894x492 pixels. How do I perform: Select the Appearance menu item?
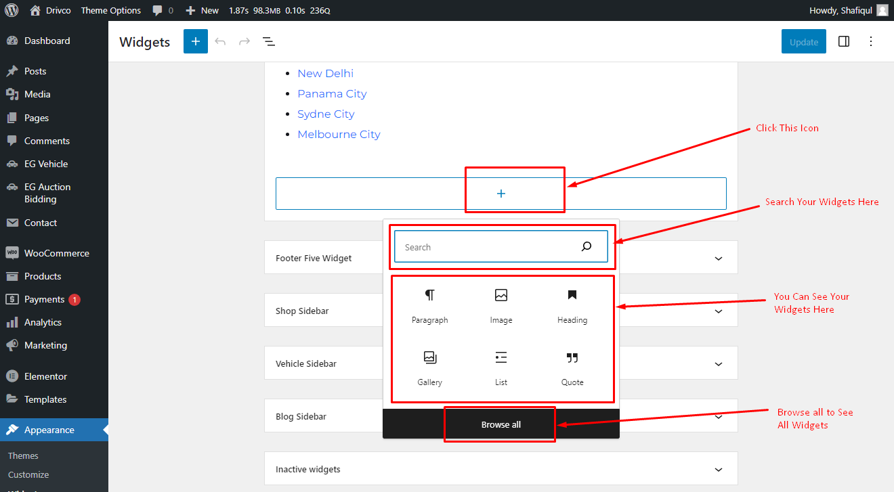point(54,430)
